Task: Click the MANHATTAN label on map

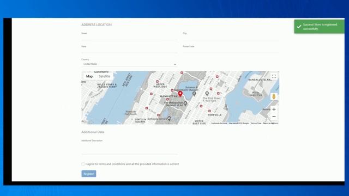Action: (x=169, y=96)
